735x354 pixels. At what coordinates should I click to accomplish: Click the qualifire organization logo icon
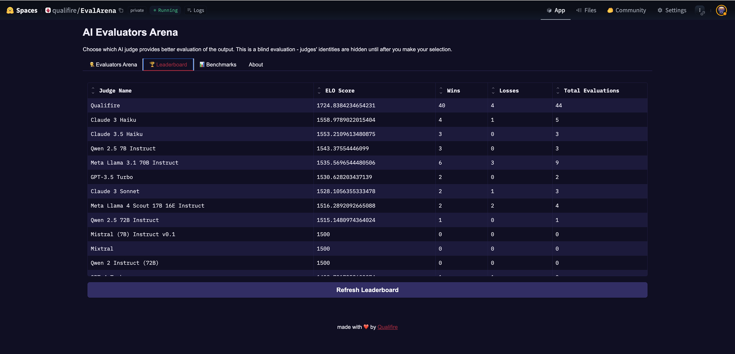pos(48,10)
